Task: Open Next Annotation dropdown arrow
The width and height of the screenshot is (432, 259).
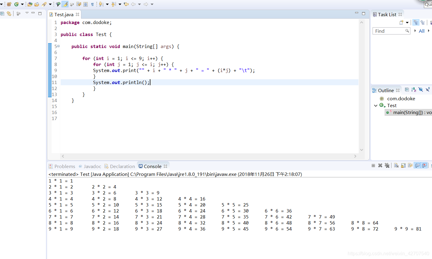Action: coord(107,4)
